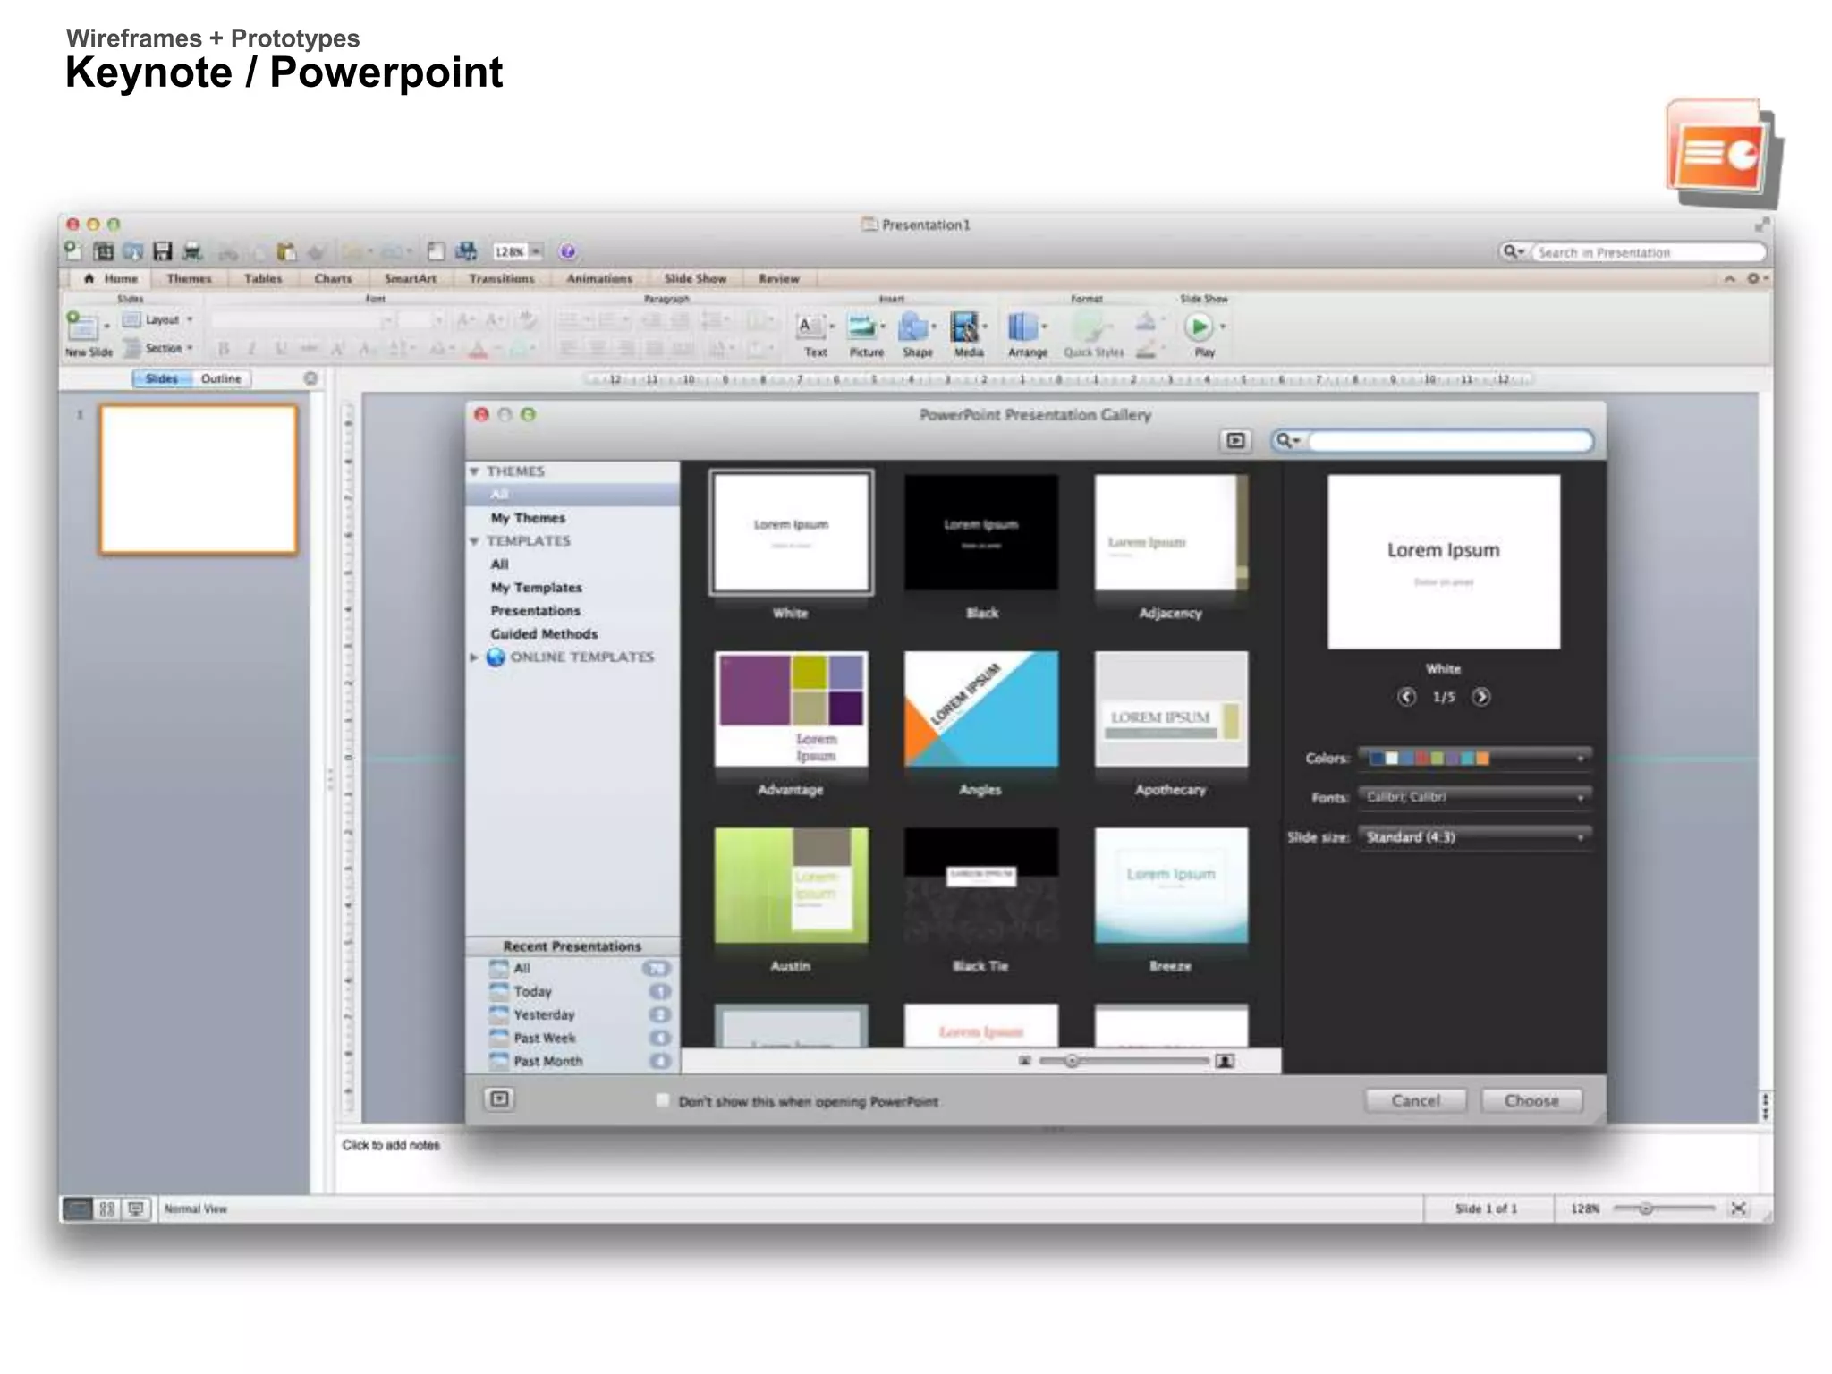Insert a Text box from ribbon
Image resolution: width=1832 pixels, height=1374 pixels.
[814, 335]
